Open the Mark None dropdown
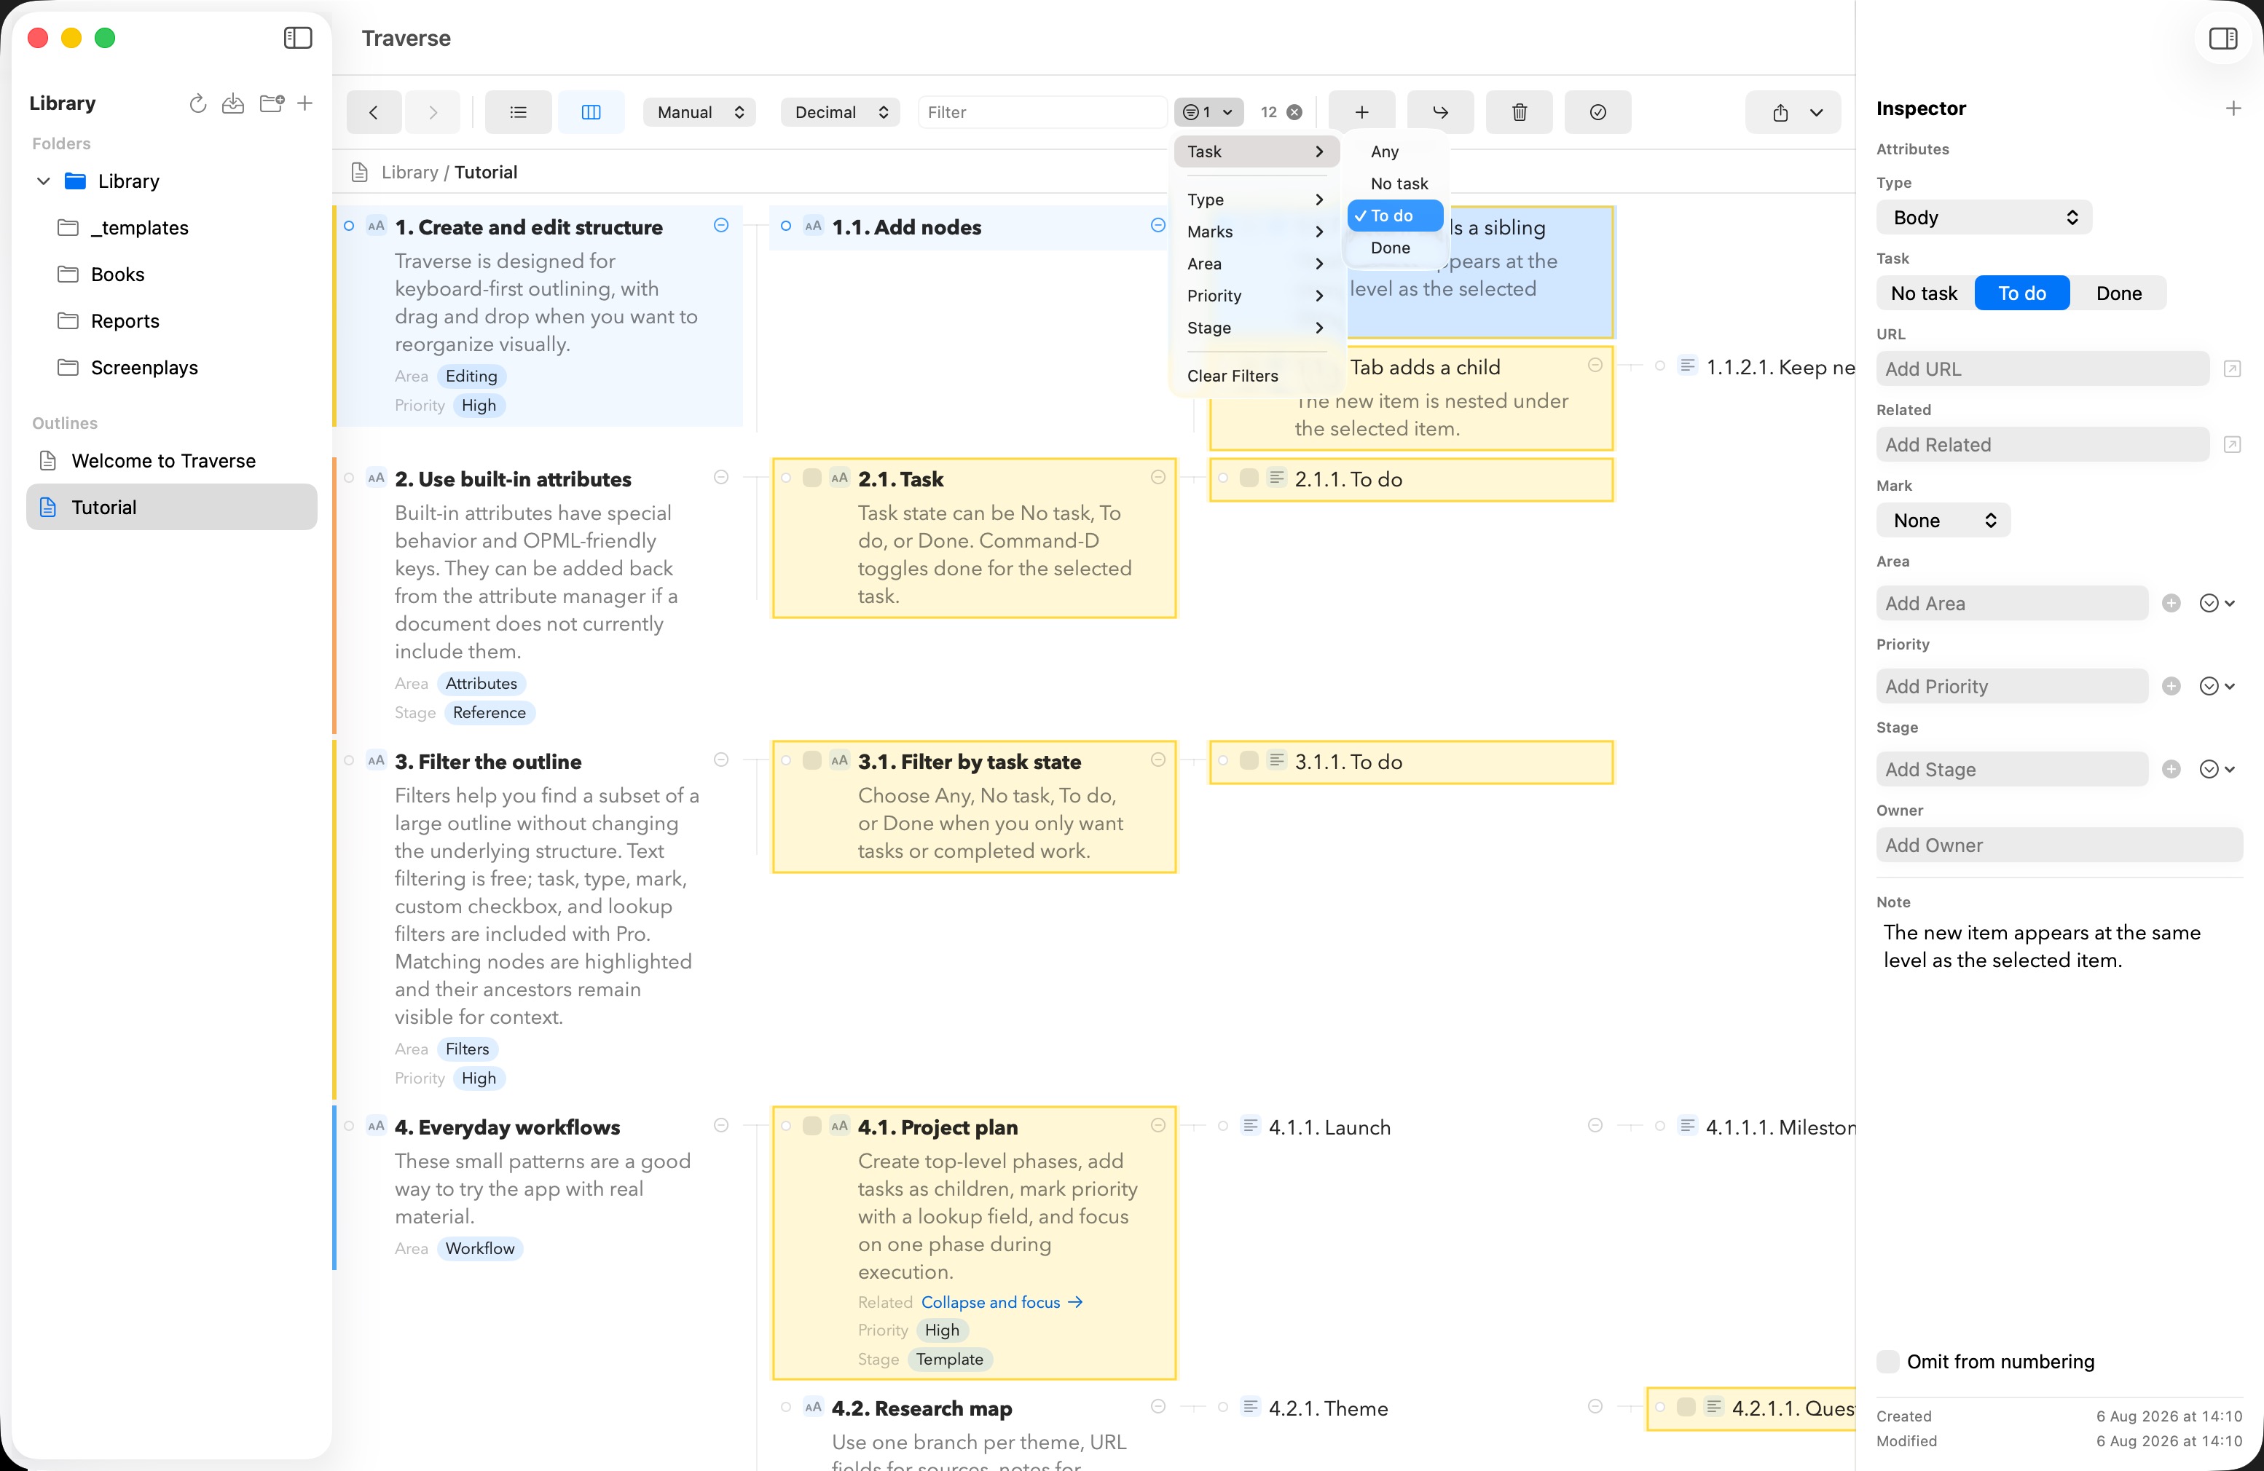 click(x=1943, y=520)
